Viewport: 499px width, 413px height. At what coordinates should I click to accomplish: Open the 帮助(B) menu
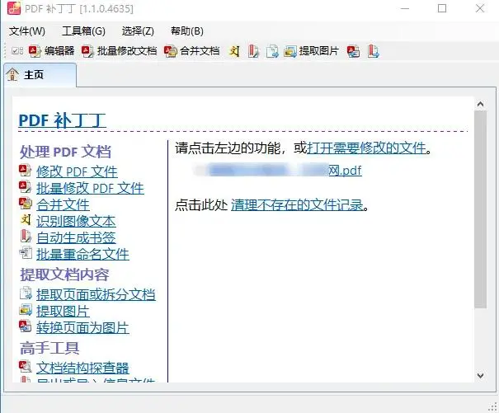[x=186, y=31]
